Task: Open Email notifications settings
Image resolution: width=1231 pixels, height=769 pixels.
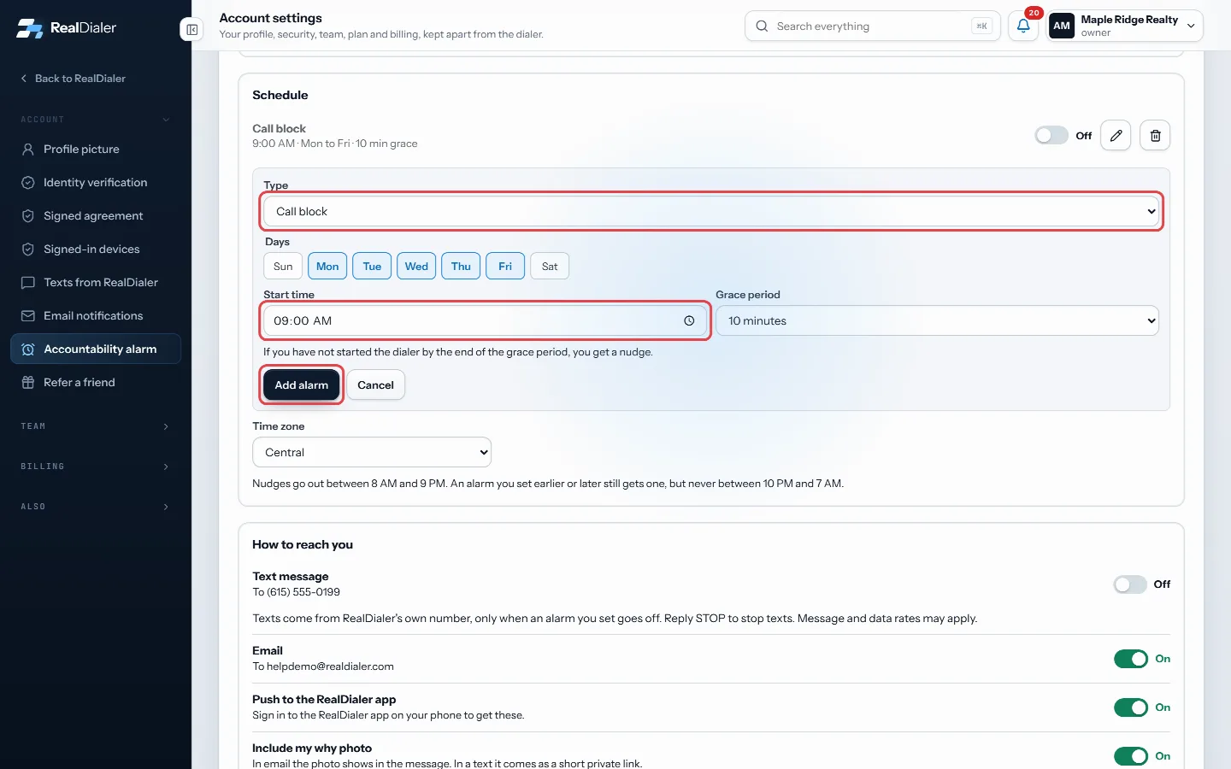Action: click(96, 315)
